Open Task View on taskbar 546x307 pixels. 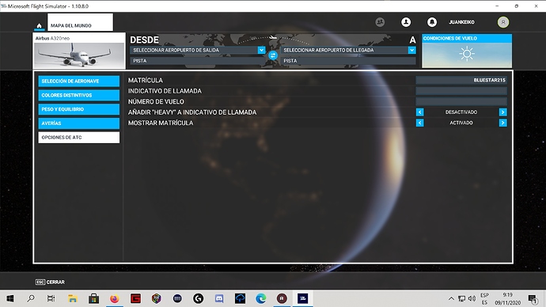(x=51, y=298)
